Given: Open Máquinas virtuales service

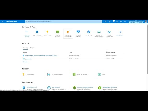Looking at the screenshot, I should (x=78, y=34).
